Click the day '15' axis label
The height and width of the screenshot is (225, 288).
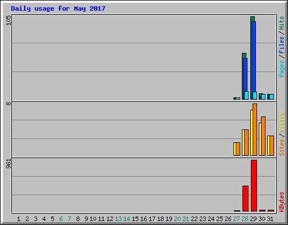[x=135, y=219]
